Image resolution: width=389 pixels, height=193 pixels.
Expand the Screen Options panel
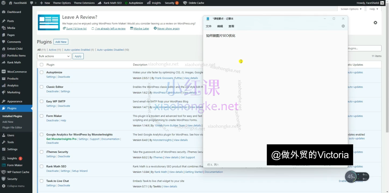(351, 9)
